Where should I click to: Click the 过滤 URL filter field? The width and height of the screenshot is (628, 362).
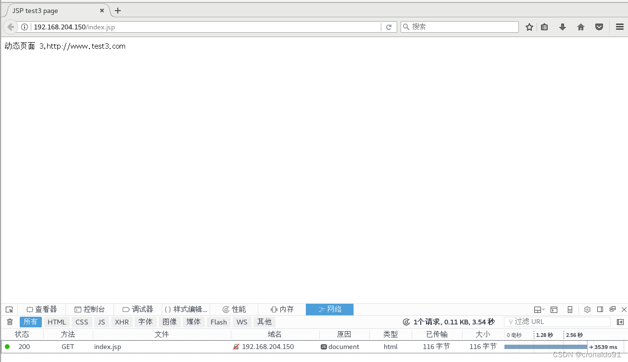tap(557, 322)
